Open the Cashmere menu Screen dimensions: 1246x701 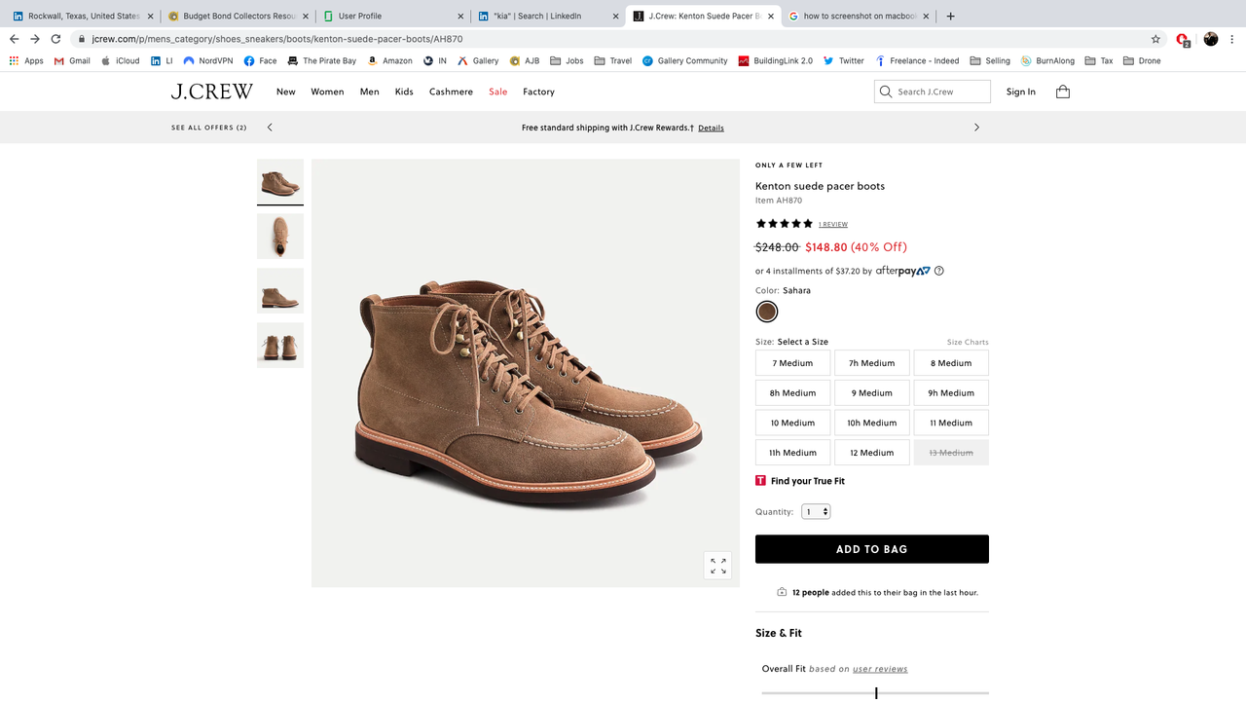click(451, 92)
